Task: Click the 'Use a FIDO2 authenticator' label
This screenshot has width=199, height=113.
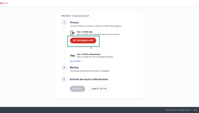Action: 89,54
